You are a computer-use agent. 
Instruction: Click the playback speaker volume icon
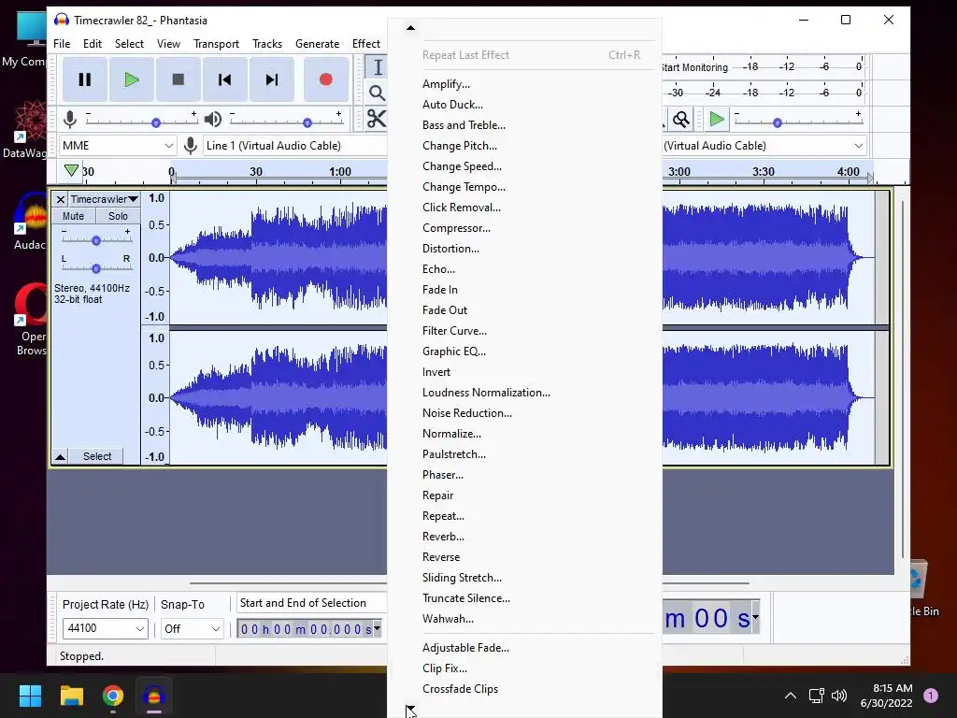coord(212,119)
